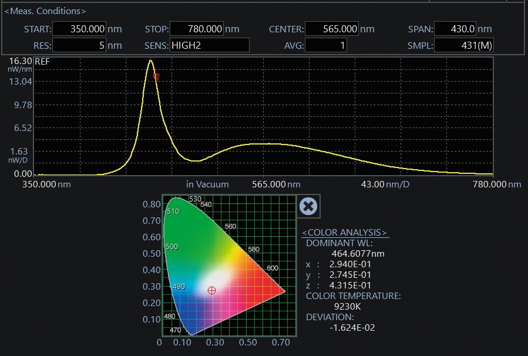Click the DOMINANT WL: label
Viewport: 528px width, 356px height.
coord(339,243)
